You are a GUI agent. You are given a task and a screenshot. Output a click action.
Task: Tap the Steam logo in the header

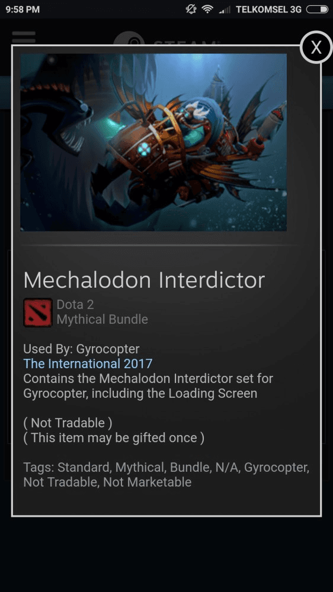click(166, 39)
